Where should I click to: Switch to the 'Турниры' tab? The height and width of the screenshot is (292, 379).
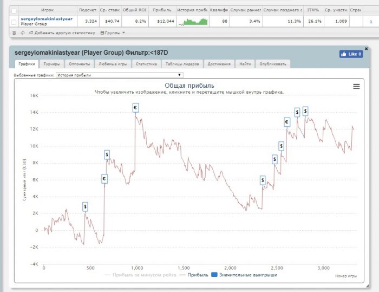52,64
